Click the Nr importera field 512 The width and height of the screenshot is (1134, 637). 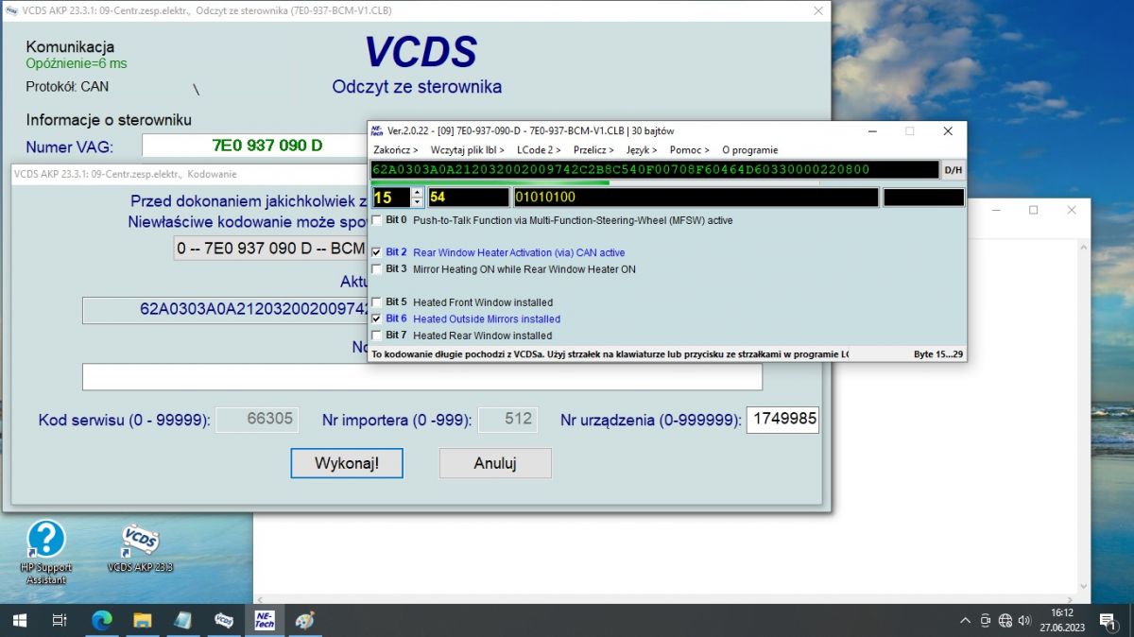coord(508,420)
